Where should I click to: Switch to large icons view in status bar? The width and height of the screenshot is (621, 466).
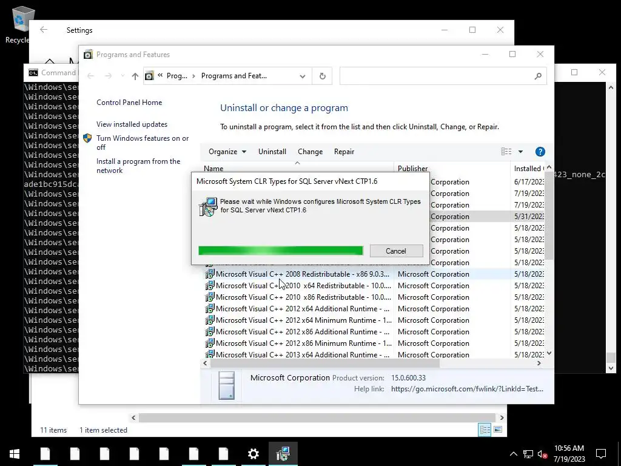click(498, 430)
